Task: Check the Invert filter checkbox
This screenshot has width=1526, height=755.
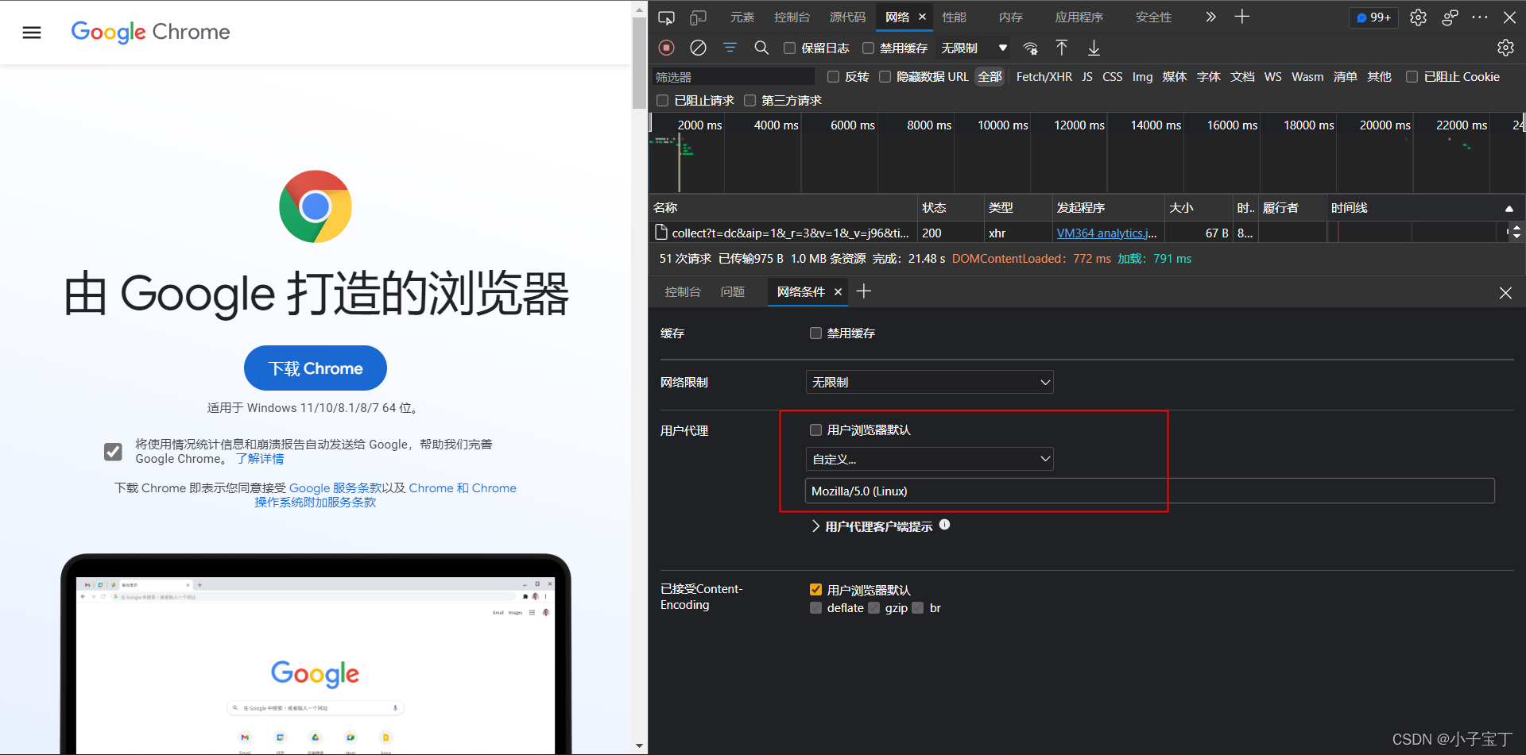Action: (x=833, y=76)
